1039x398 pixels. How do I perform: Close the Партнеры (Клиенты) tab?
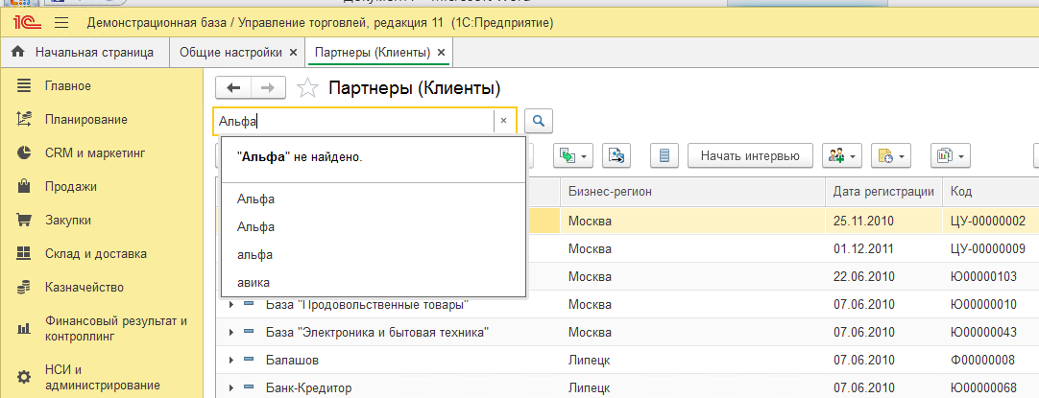pyautogui.click(x=442, y=53)
